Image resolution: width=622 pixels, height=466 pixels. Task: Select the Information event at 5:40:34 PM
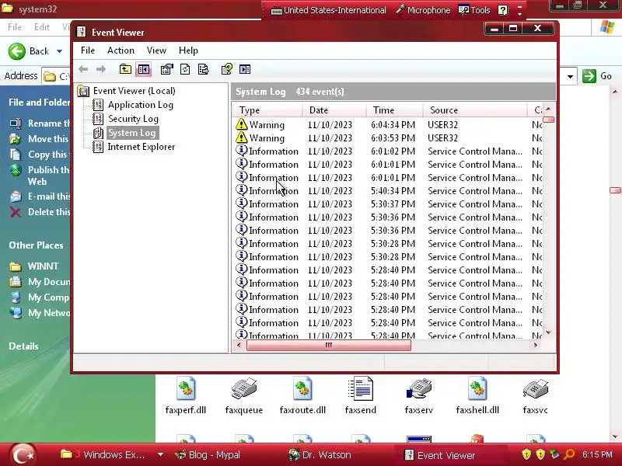pos(389,191)
